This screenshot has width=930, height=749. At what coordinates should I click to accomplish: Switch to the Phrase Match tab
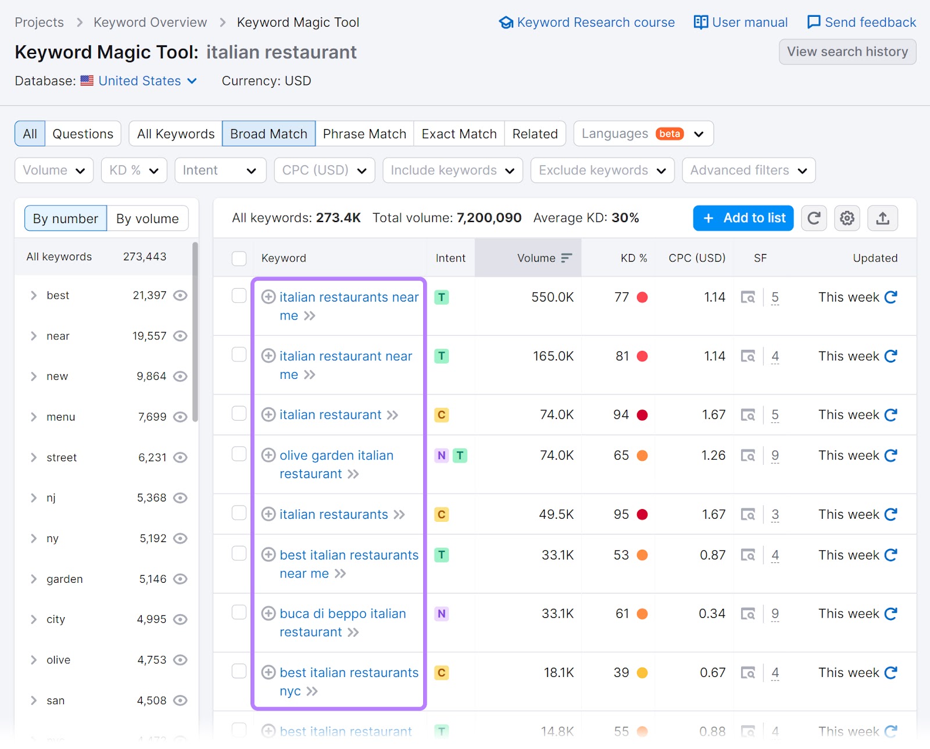(x=364, y=133)
